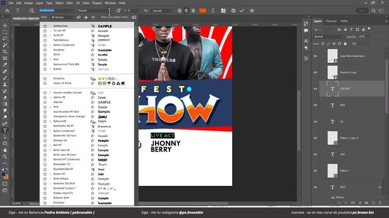Hide the NOV text layer

tap(315, 105)
